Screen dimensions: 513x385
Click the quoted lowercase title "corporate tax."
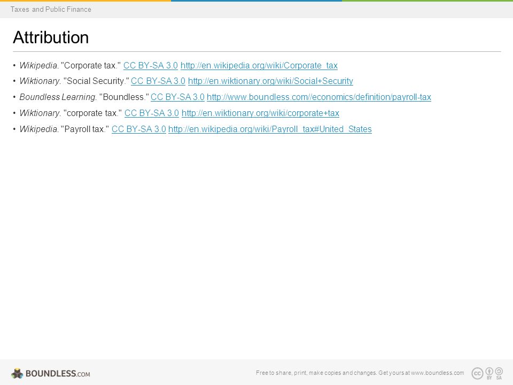tap(92, 113)
